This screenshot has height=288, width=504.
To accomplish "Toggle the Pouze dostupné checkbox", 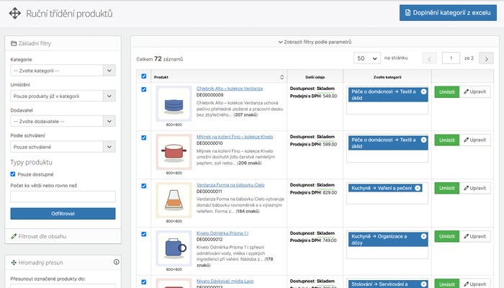I will point(13,174).
